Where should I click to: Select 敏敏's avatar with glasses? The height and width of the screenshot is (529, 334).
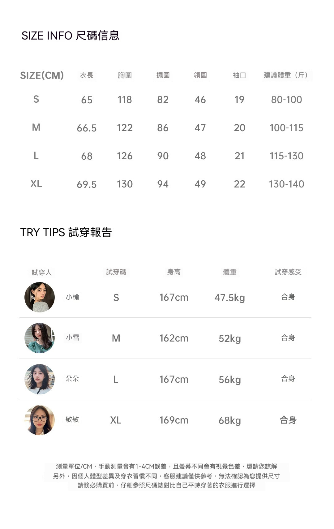(40, 420)
